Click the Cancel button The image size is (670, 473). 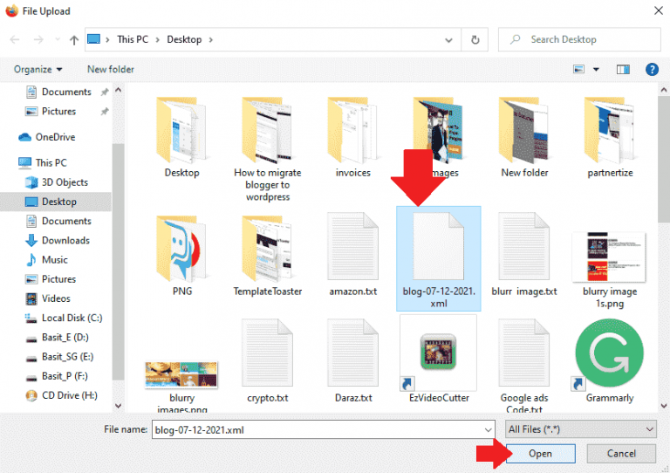(x=621, y=454)
